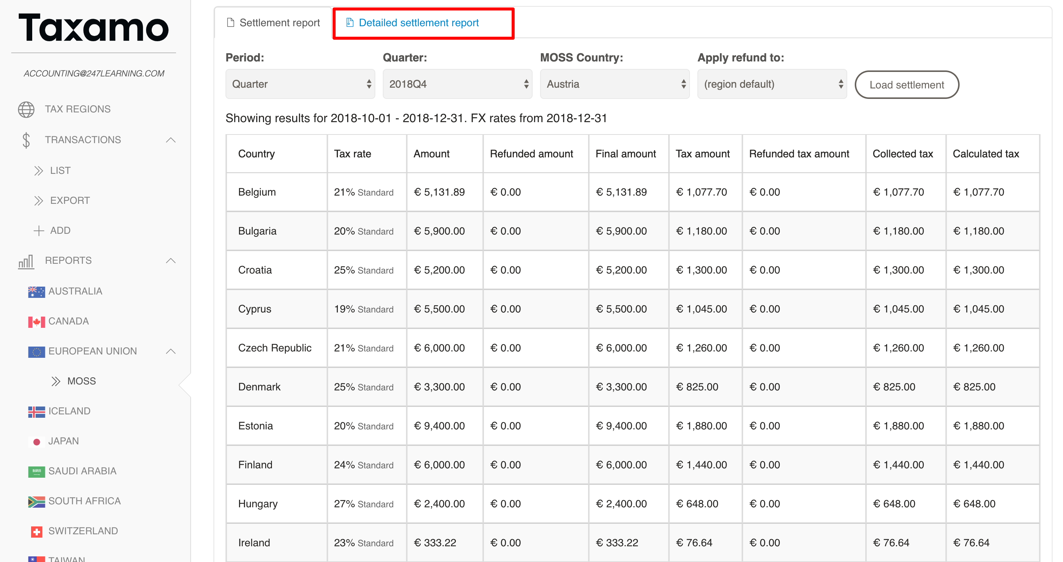Viewport: 1063px width, 562px height.
Task: Click the Transactions dollar sign icon
Action: (x=26, y=140)
